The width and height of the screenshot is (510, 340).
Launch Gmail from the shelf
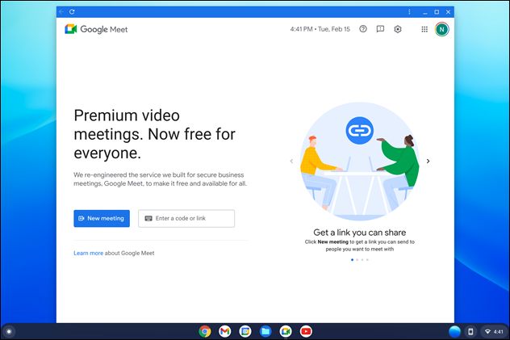[225, 331]
